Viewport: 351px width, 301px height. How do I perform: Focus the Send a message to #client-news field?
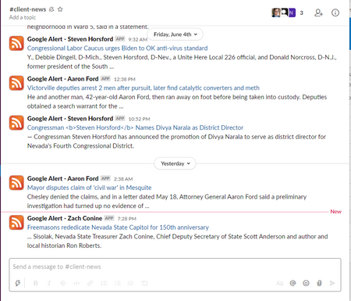pyautogui.click(x=175, y=267)
